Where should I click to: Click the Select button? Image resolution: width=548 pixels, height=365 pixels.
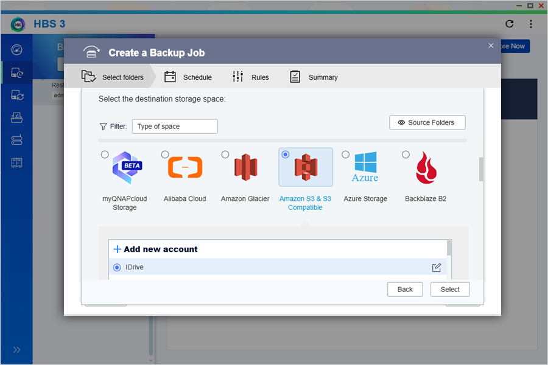pos(450,290)
